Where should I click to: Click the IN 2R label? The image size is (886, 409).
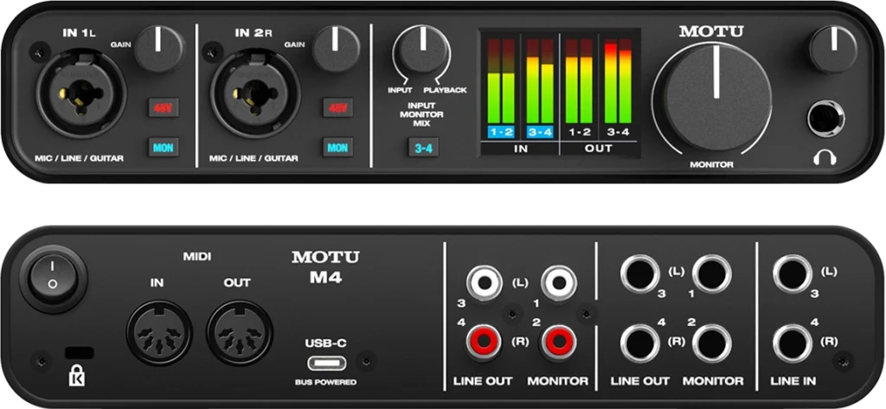click(x=254, y=34)
